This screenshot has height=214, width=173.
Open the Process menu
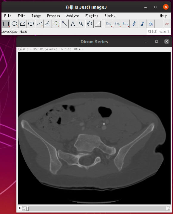53,16
